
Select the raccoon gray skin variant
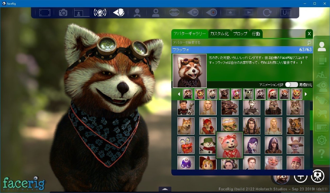click(260, 94)
